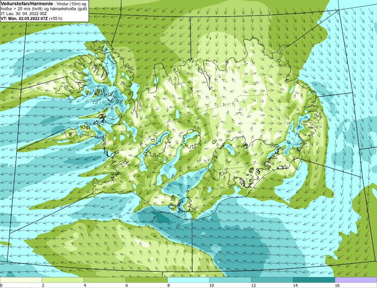Click the 'VT: Mán. 02.05.2022 07Z' valid time
This screenshot has height=288, width=377.
click(x=24, y=18)
